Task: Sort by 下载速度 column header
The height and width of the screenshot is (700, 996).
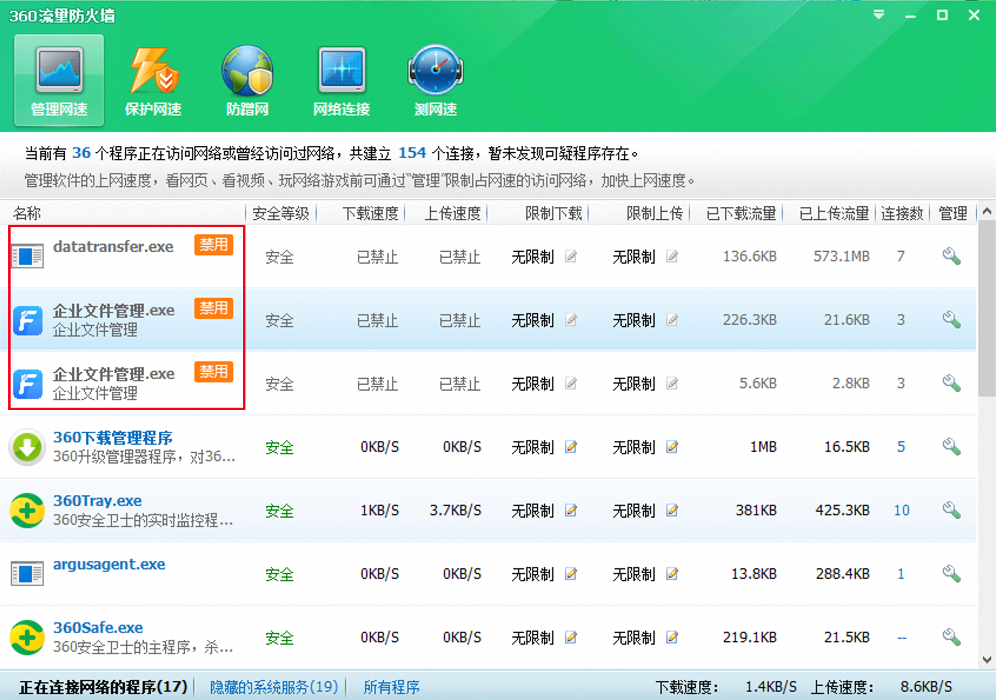Action: [370, 213]
